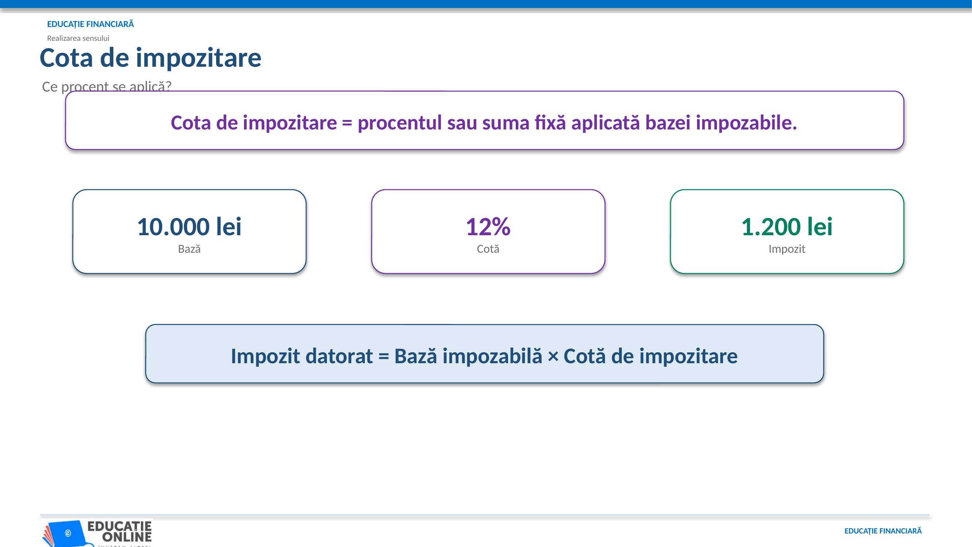The width and height of the screenshot is (972, 547).
Task: Select the 10.000 lei Bază card
Action: click(190, 232)
